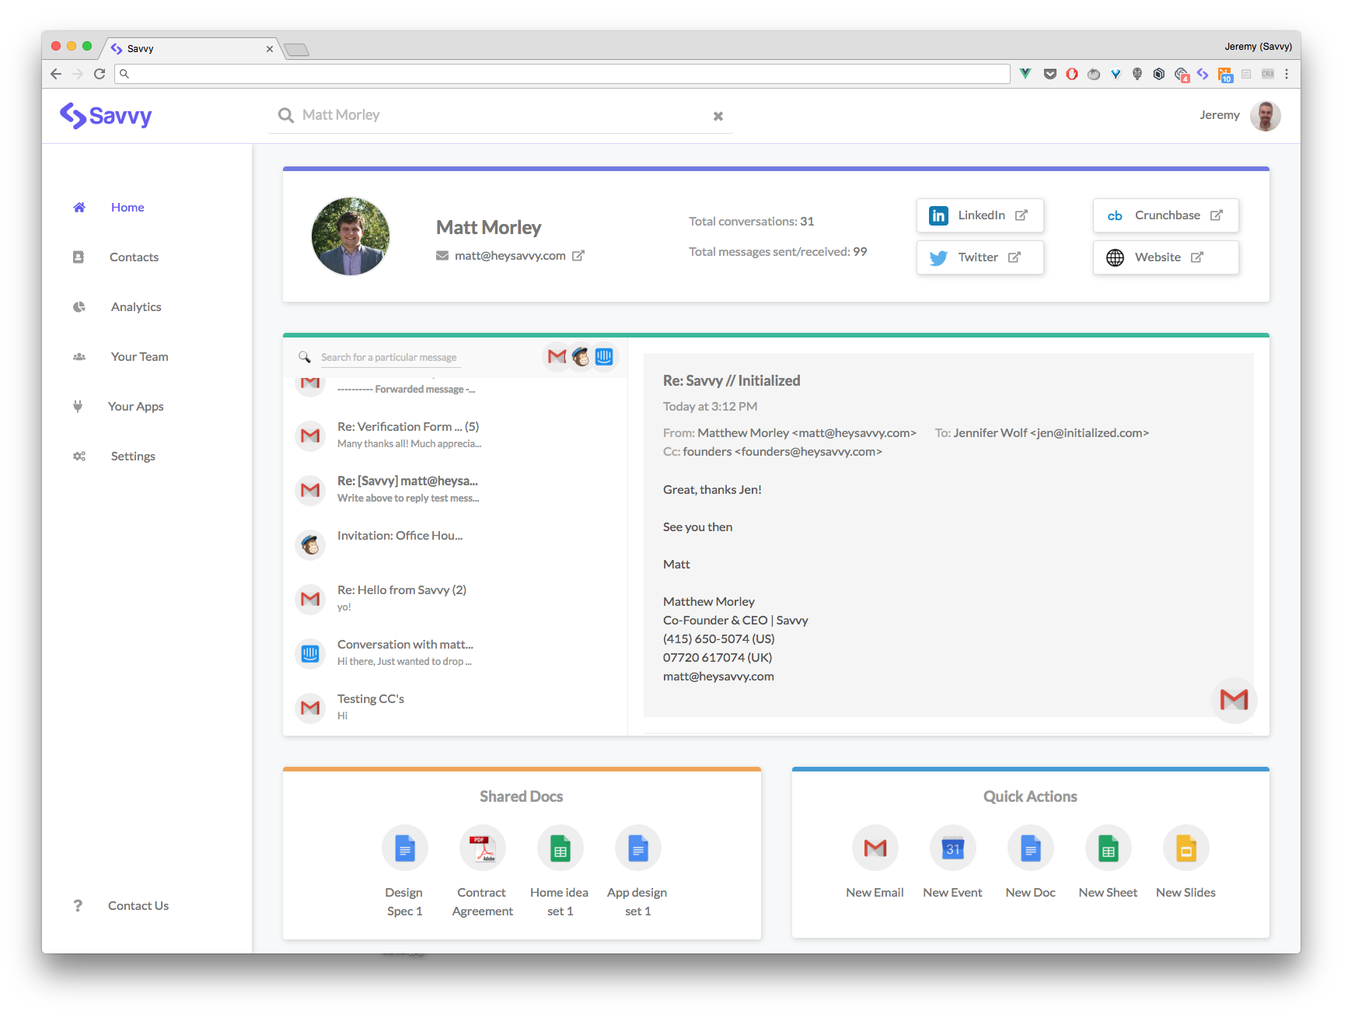Click the Savvy extension icon in browser toolbar
The height and width of the screenshot is (1018, 1348).
[x=1203, y=74]
